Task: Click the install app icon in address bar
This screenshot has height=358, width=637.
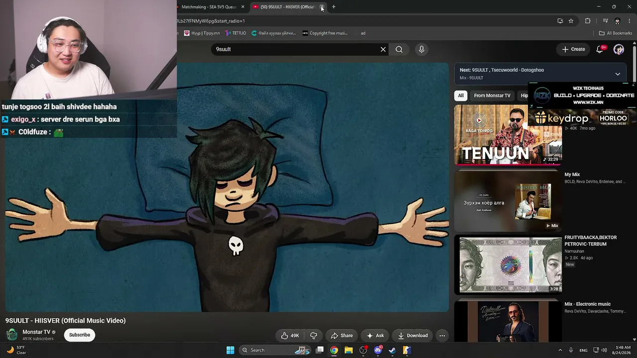Action: point(560,21)
